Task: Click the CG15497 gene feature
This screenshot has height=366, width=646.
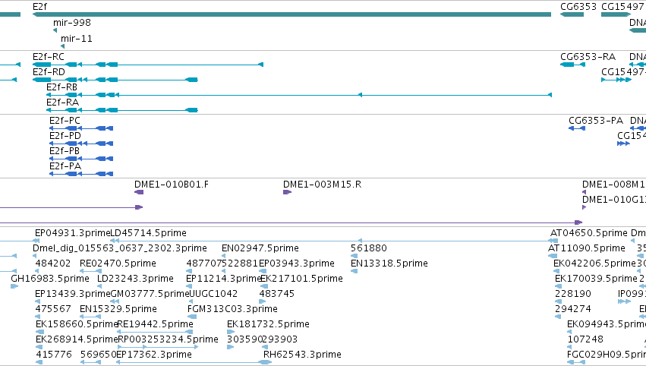Action: (x=616, y=14)
